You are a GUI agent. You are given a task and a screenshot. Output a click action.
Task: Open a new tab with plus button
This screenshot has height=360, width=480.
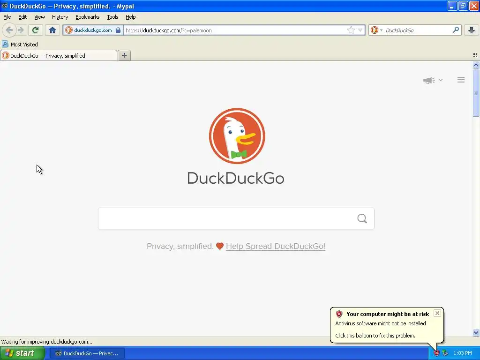pyautogui.click(x=124, y=55)
